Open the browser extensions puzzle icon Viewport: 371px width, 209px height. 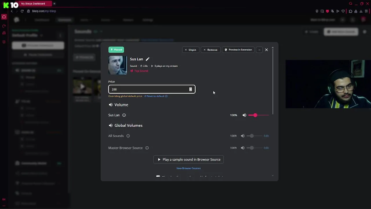tap(350, 11)
